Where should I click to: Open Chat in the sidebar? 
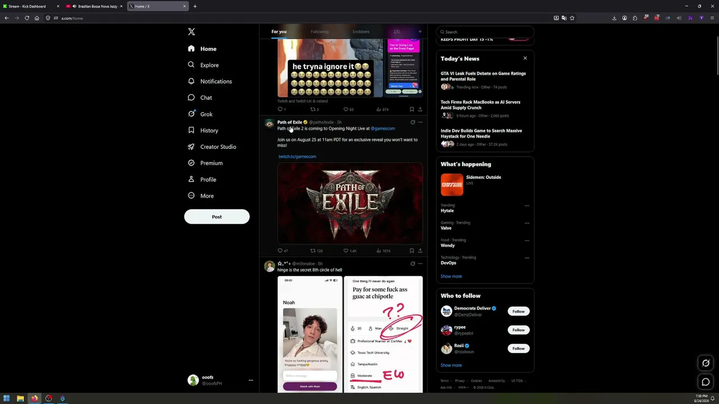[200, 98]
